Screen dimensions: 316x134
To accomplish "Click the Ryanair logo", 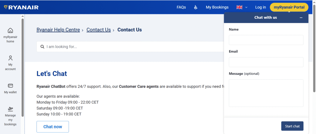I will coord(21,7).
